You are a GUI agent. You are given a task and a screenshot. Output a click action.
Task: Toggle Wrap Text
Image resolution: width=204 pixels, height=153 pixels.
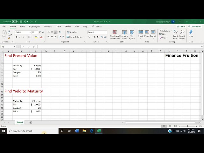point(72,32)
